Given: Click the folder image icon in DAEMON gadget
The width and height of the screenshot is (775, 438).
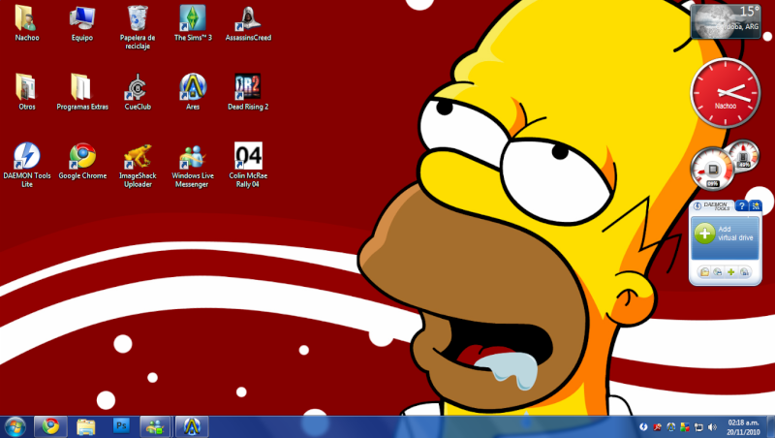Looking at the screenshot, I should tap(704, 272).
